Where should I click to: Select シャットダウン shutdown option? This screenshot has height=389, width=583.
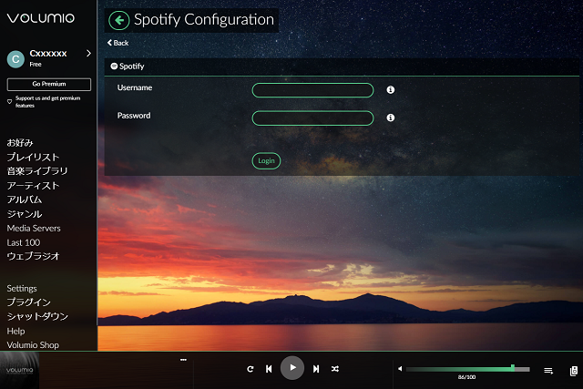pyautogui.click(x=37, y=316)
